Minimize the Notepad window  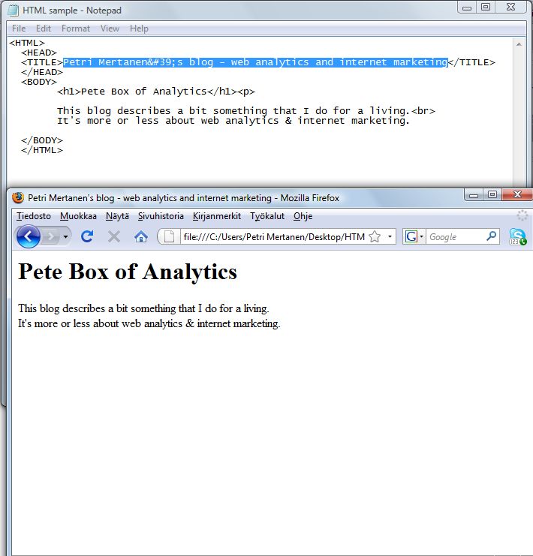pos(467,8)
